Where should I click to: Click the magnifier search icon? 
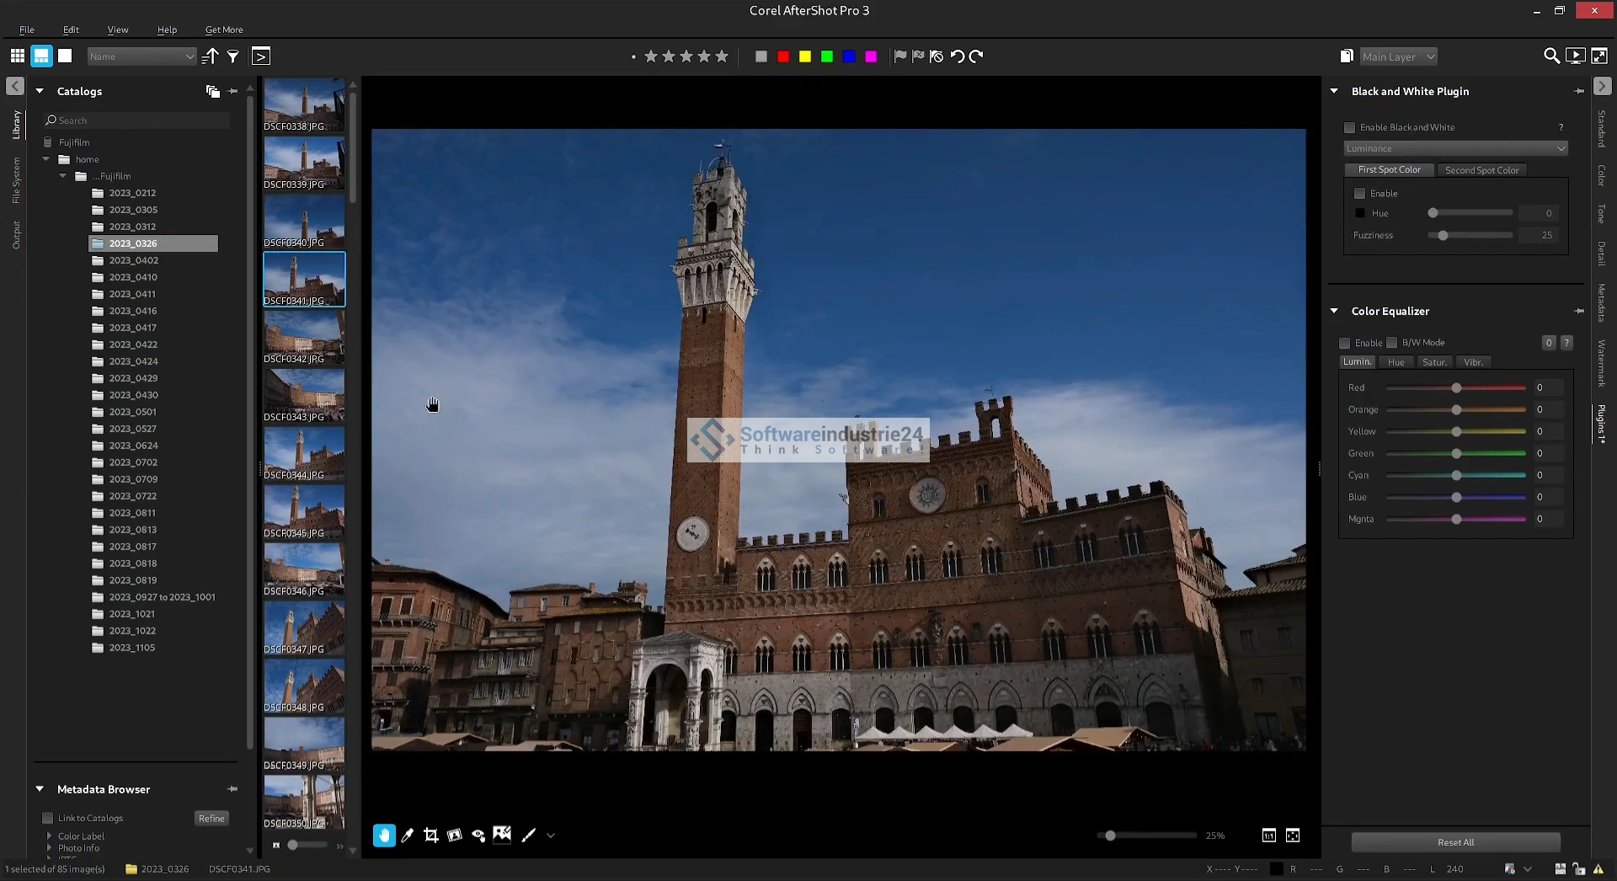(x=1551, y=56)
